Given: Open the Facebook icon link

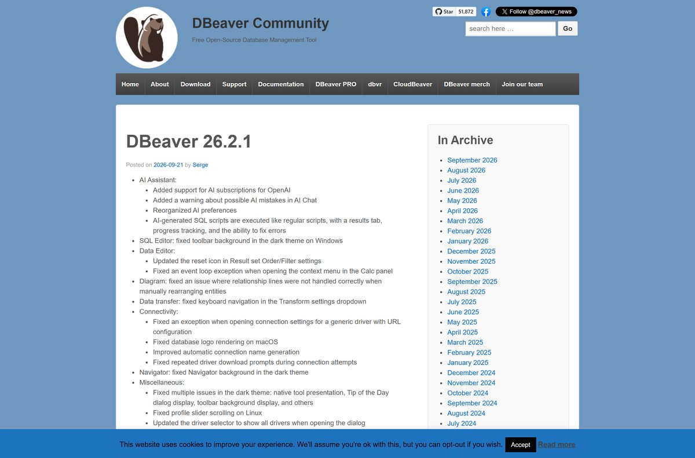Looking at the screenshot, I should point(486,12).
